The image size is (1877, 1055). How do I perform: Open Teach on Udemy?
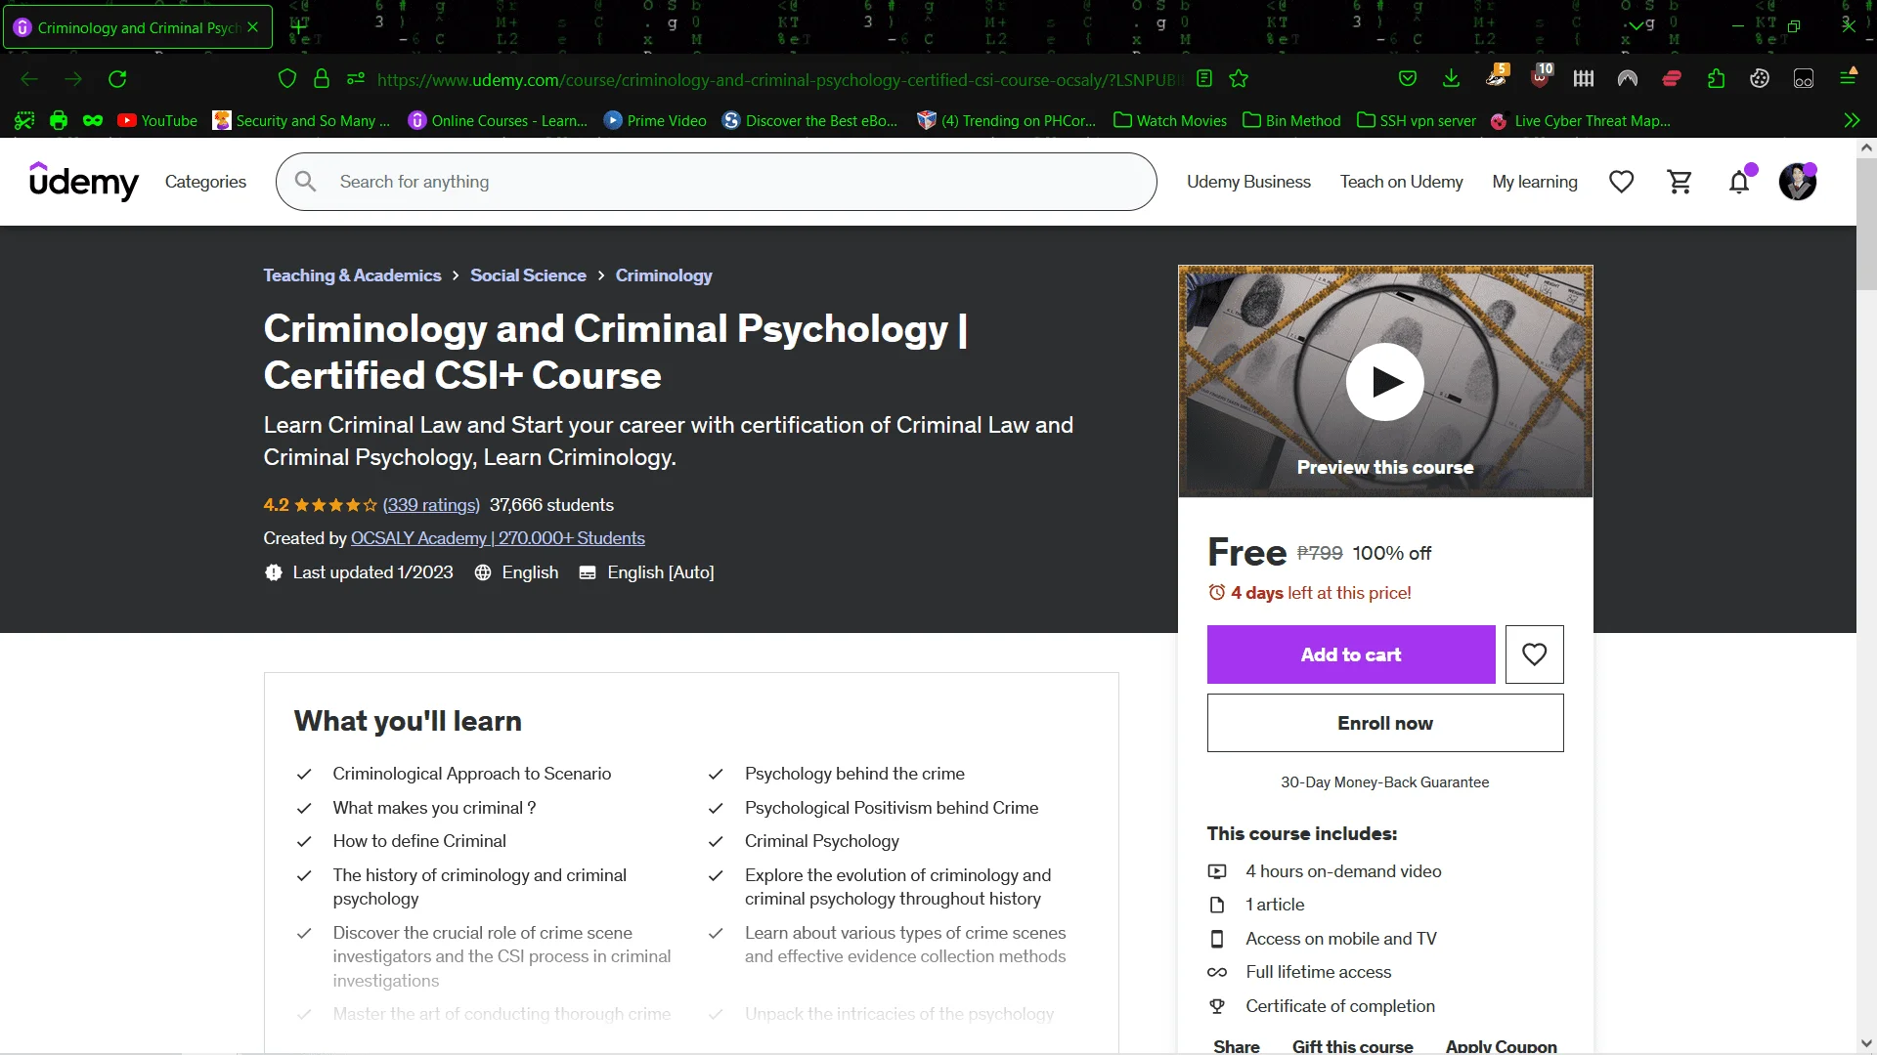click(x=1401, y=182)
